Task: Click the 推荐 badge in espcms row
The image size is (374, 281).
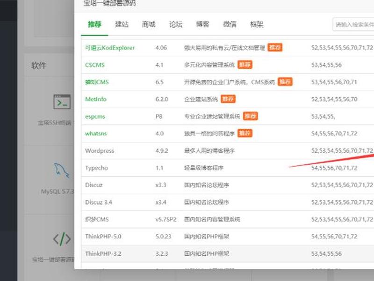Action: point(250,116)
